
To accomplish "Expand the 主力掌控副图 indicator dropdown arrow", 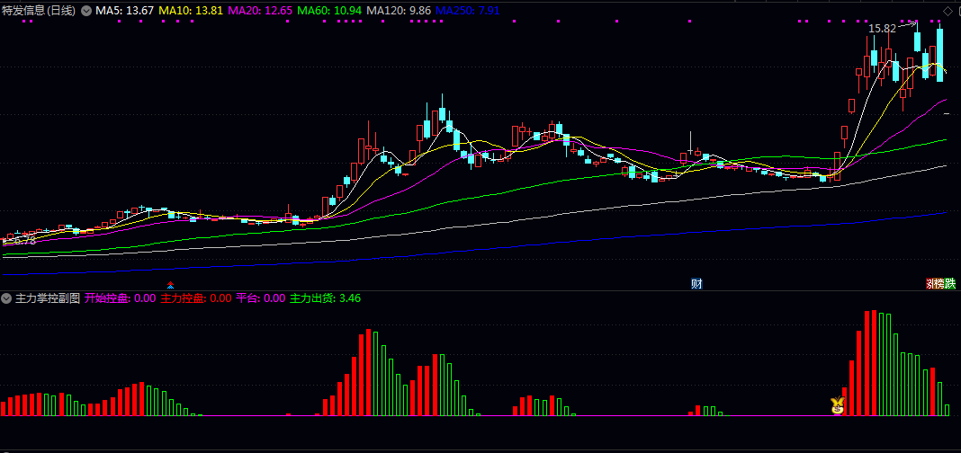I will tap(6, 298).
